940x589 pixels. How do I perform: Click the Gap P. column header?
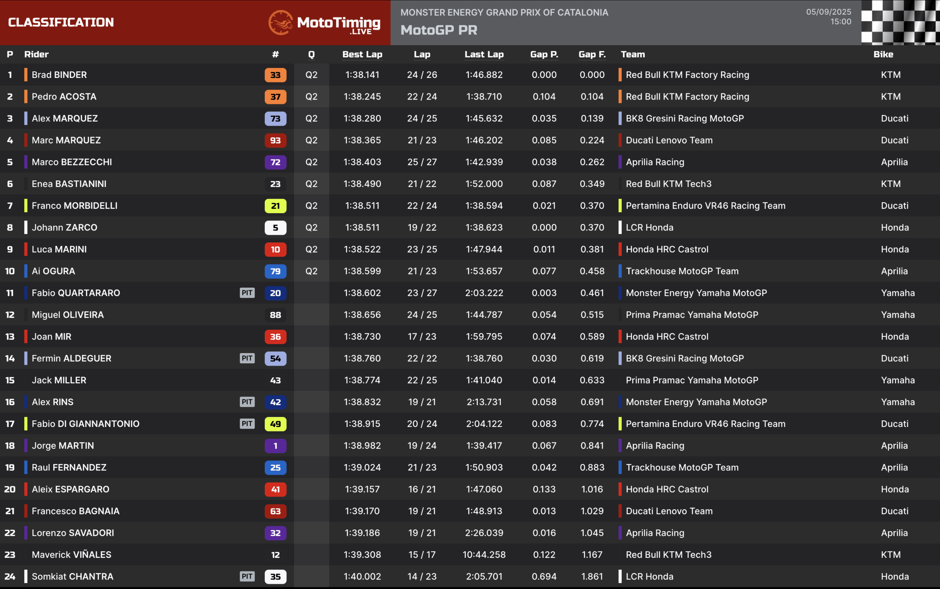tap(544, 54)
